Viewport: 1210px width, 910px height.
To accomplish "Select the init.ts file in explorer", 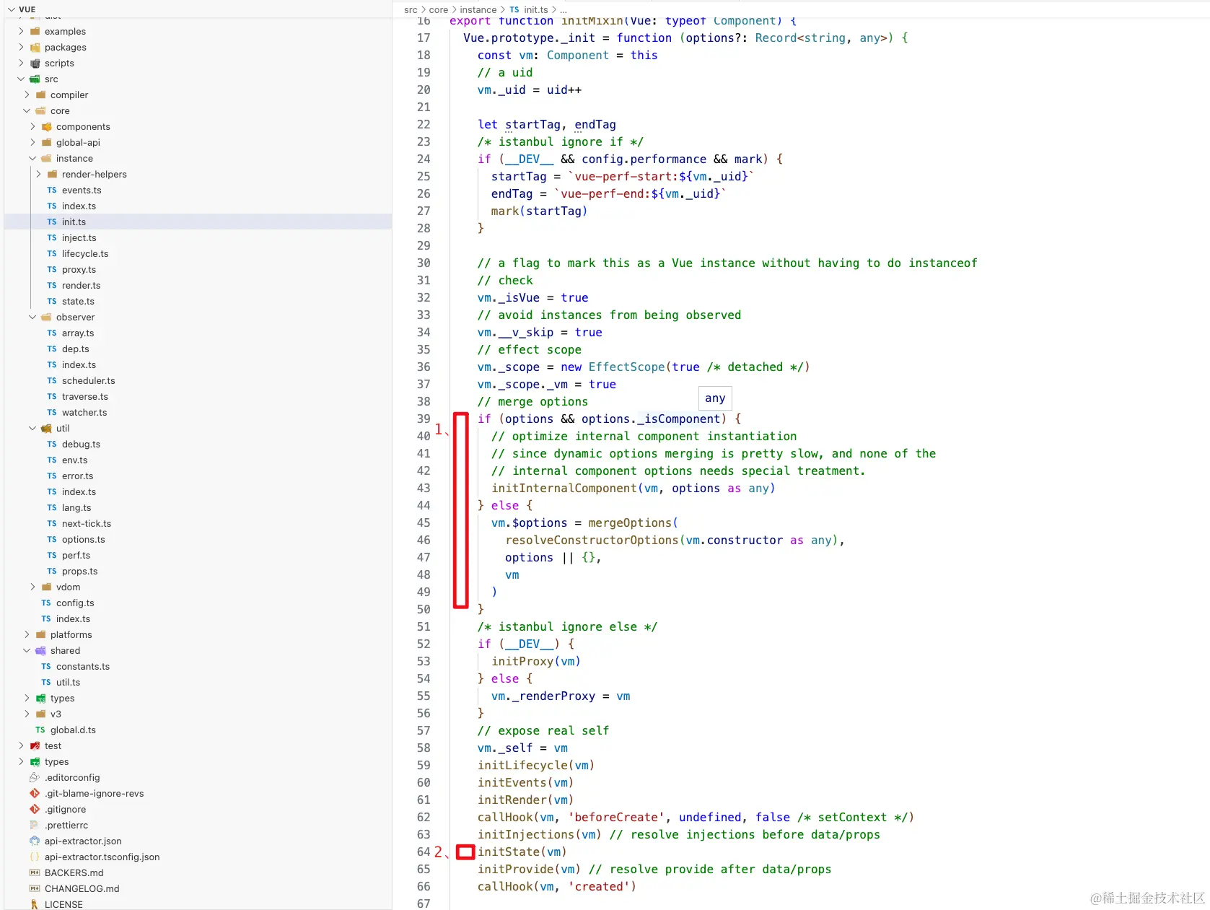I will coord(198,222).
